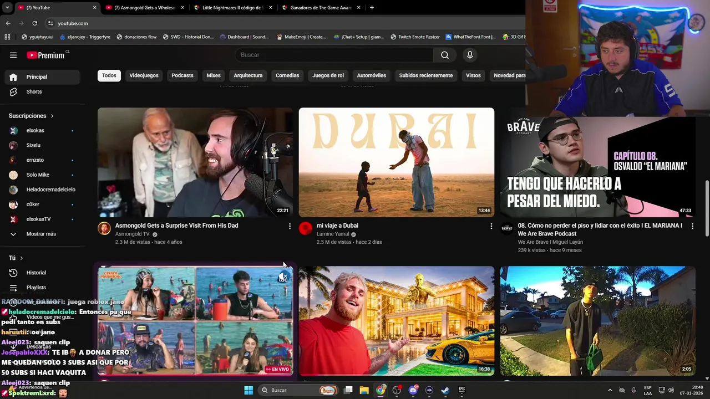Select the Subidos recientemente chip
Viewport: 710px width, 399px height.
(426, 75)
